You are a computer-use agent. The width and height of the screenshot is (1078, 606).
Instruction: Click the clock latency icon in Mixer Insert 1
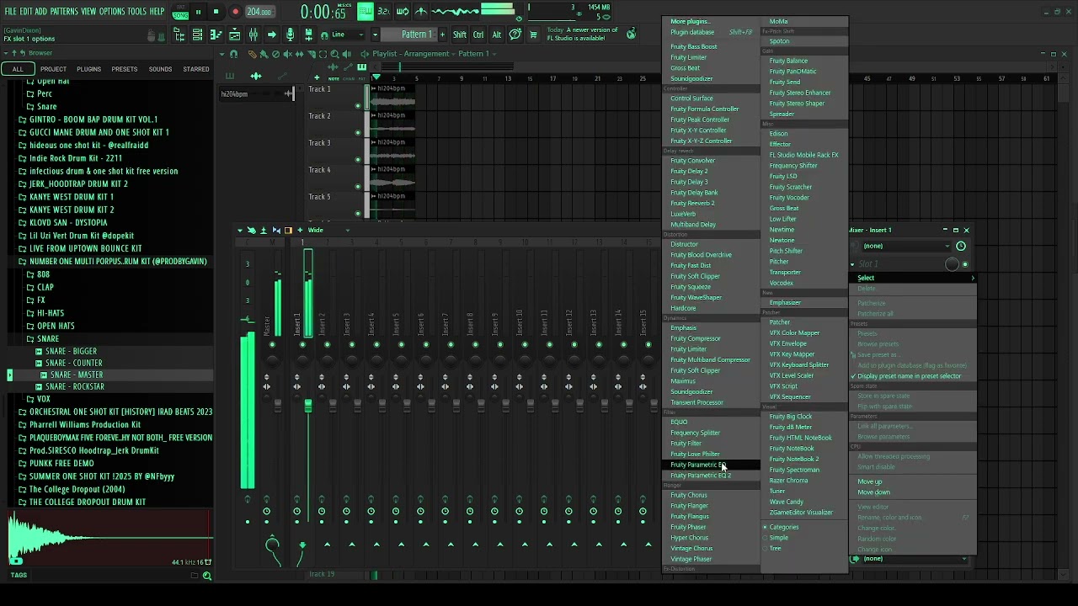tap(961, 246)
